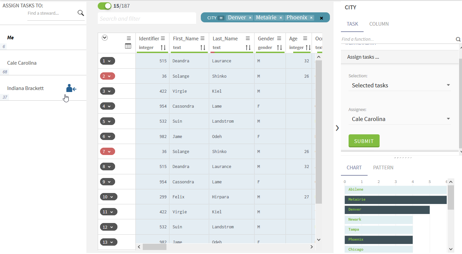
Task: Open row 7 red task dropdown
Action: pyautogui.click(x=107, y=152)
